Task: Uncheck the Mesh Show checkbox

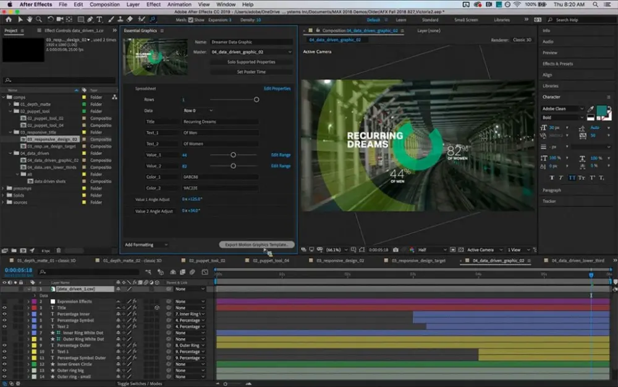Action: (x=190, y=19)
